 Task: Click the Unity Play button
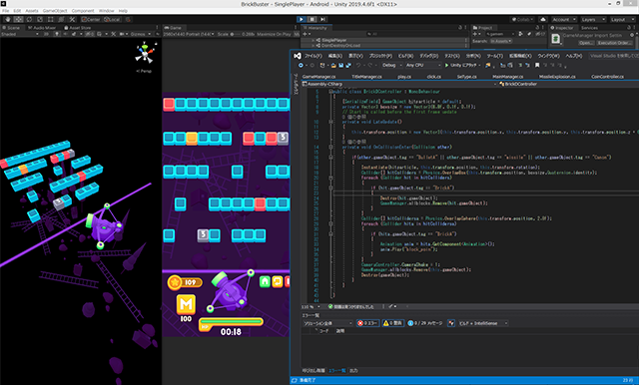click(x=302, y=19)
